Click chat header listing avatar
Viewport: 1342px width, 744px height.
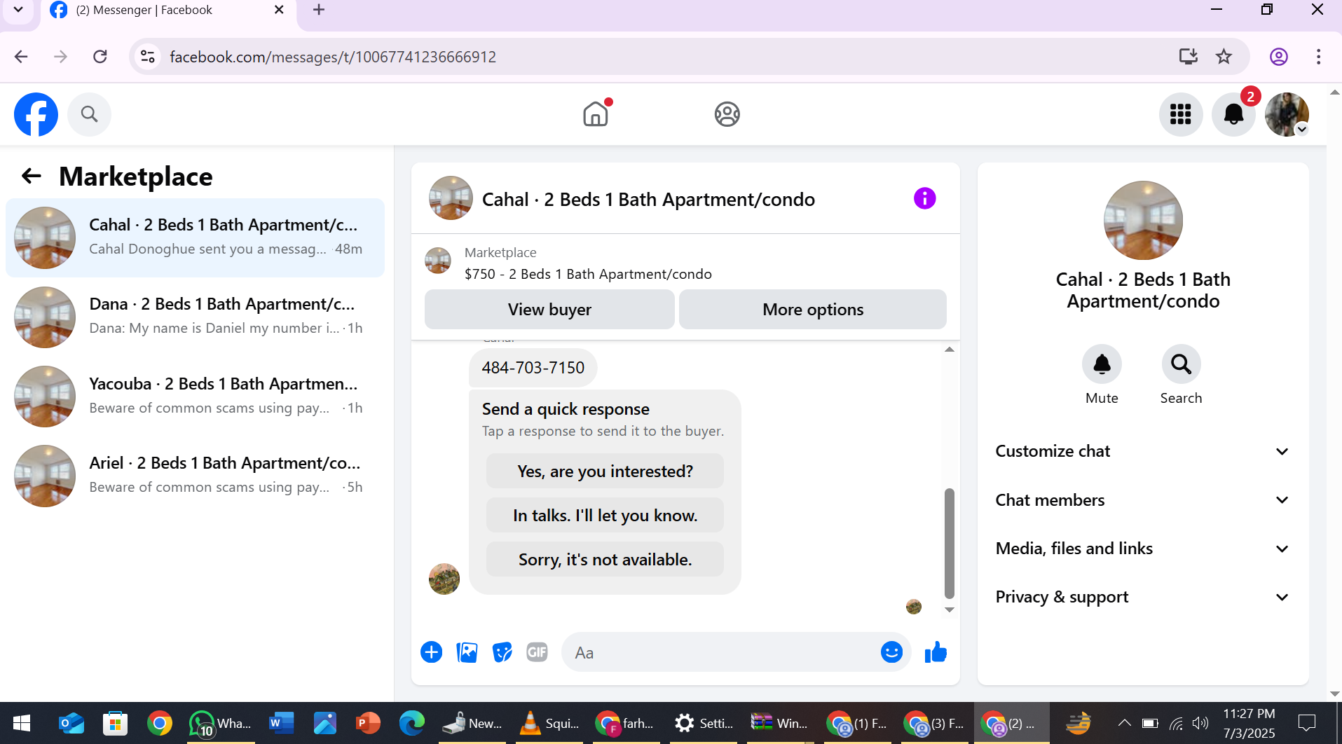(451, 198)
